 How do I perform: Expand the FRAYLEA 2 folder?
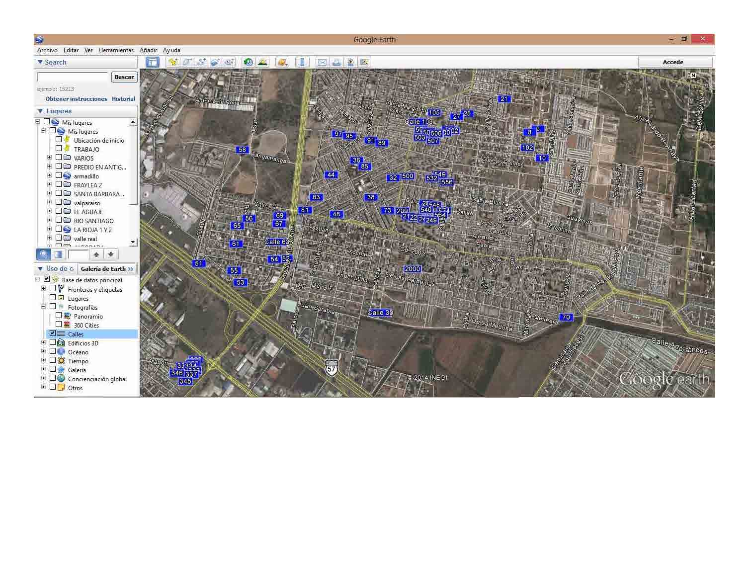tap(49, 184)
